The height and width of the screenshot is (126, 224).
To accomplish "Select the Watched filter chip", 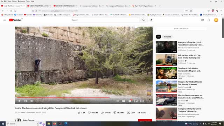I will (x=167, y=37).
